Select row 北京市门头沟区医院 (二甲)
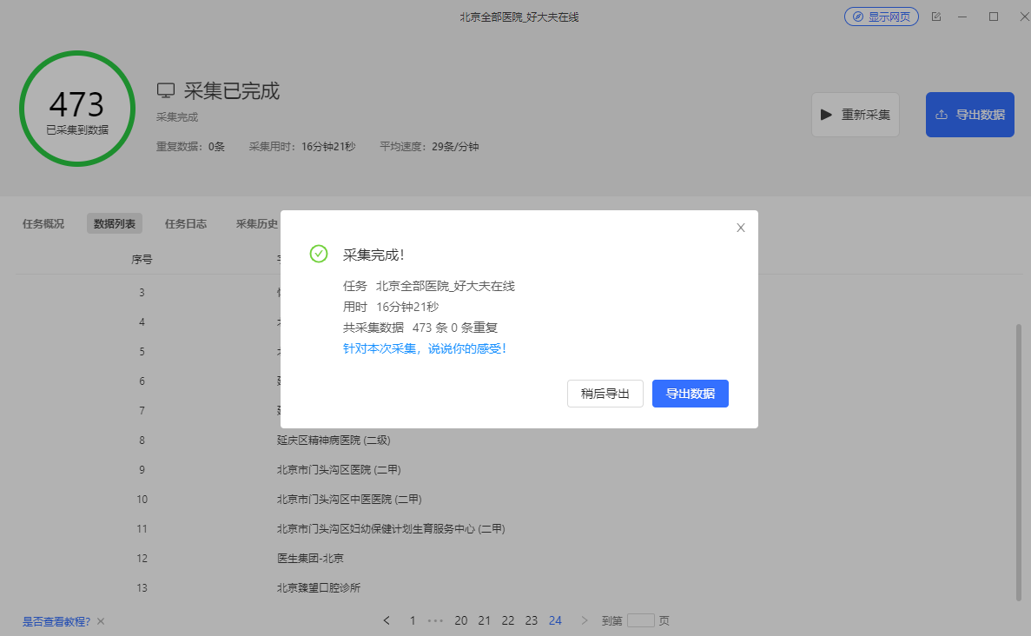 (339, 469)
